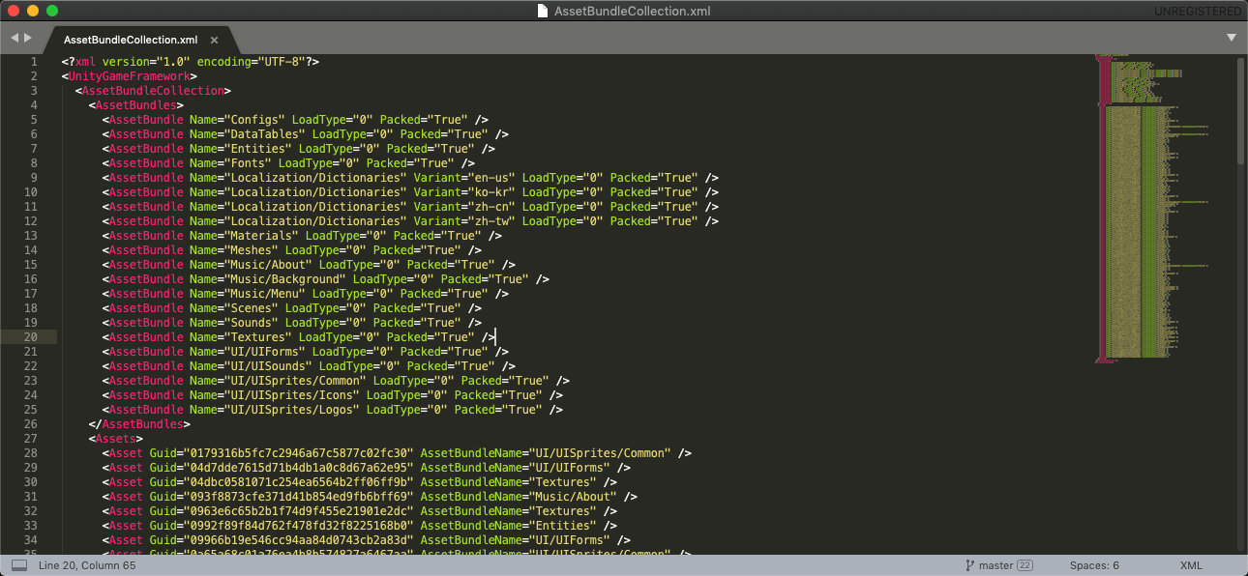
Task: Click the UnityGameFramework opening tag
Action: 130,76
